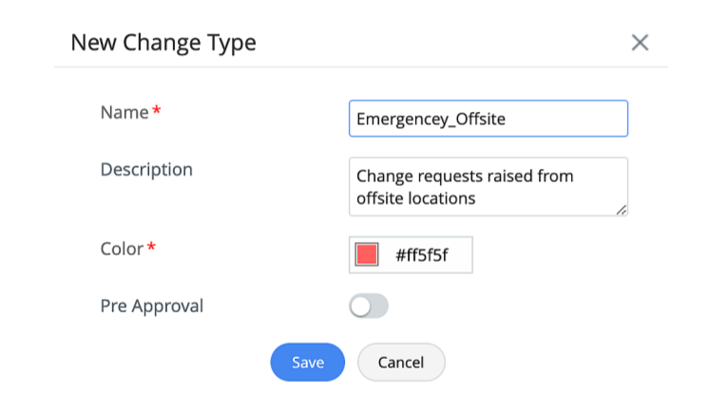
Task: Click the Pre Approval label text
Action: [152, 306]
